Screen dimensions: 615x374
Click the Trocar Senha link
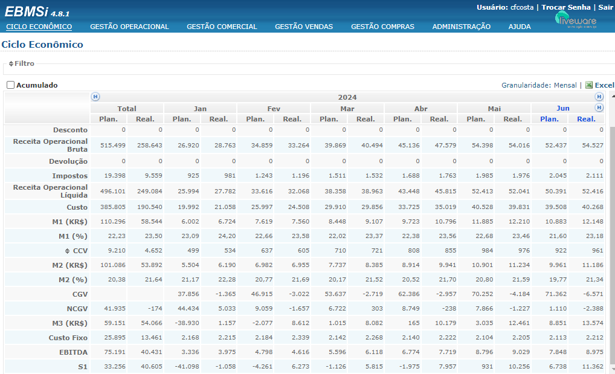click(565, 7)
